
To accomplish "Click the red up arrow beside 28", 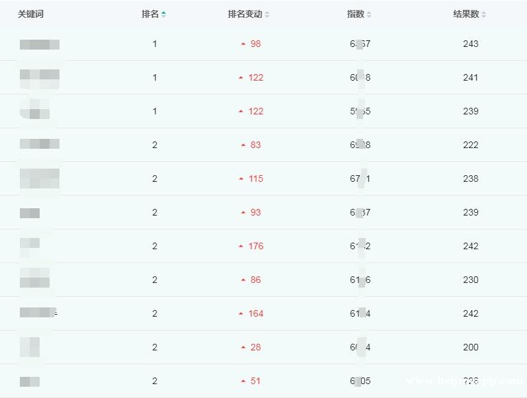I will [243, 348].
